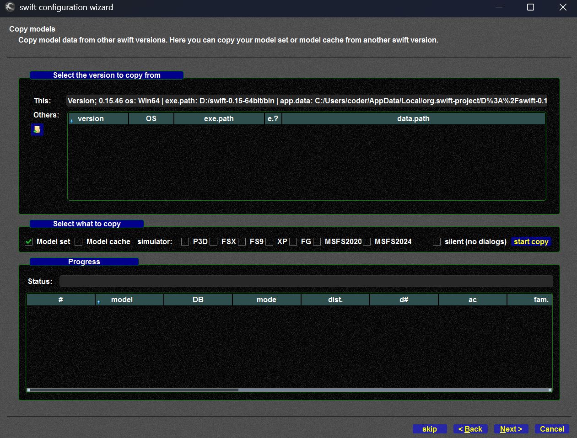The width and height of the screenshot is (577, 438).
Task: Start the model copy
Action: point(531,241)
